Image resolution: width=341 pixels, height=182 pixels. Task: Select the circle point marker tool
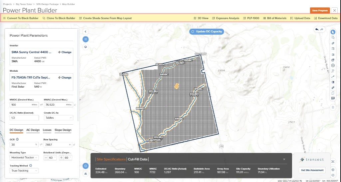(333, 66)
